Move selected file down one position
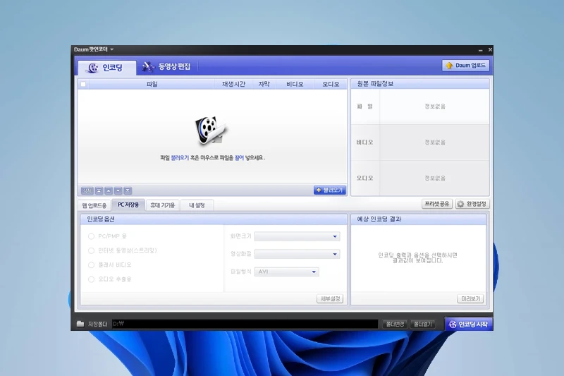 click(x=118, y=190)
